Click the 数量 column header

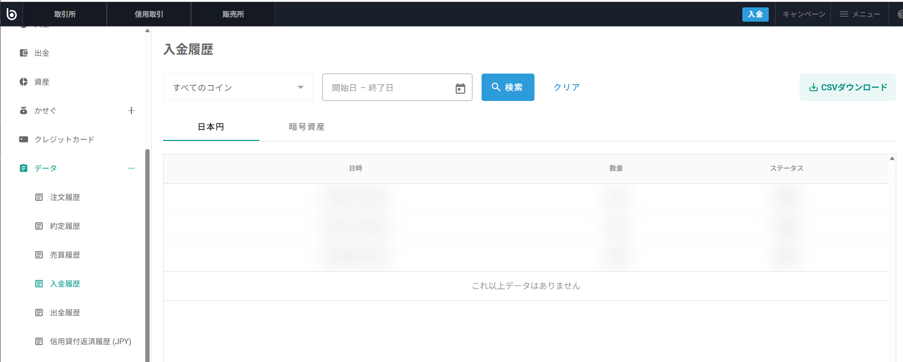(616, 168)
